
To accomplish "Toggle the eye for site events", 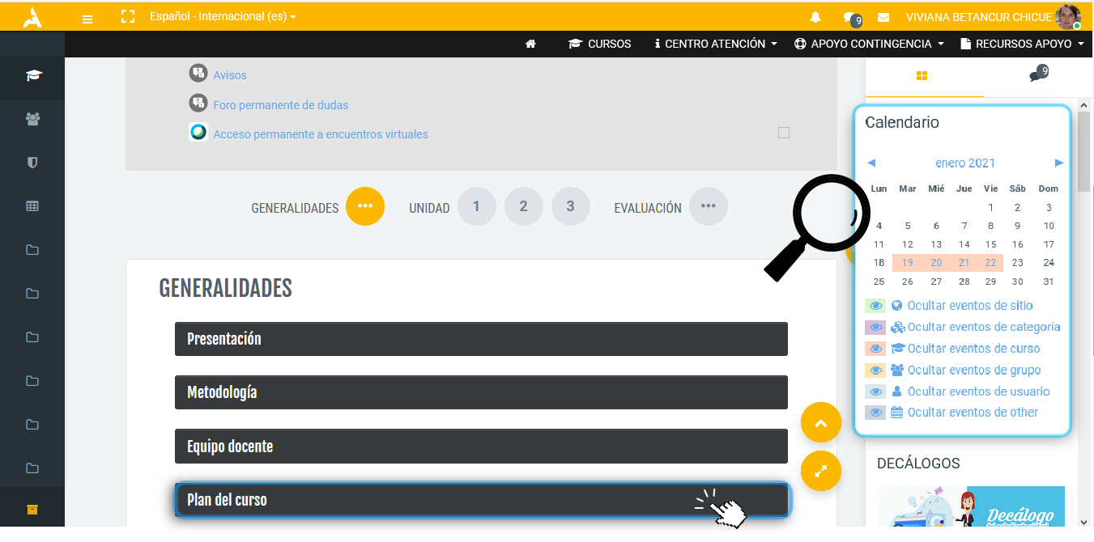I will [x=875, y=306].
